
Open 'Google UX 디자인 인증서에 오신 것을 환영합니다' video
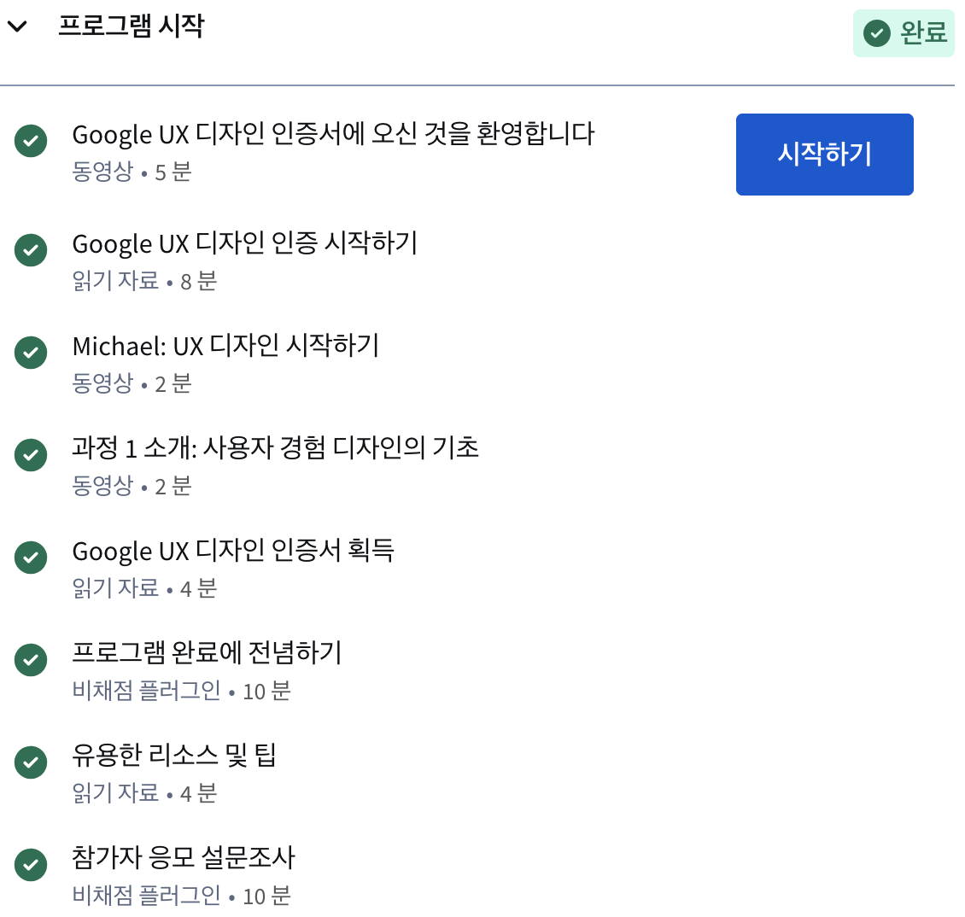point(335,134)
